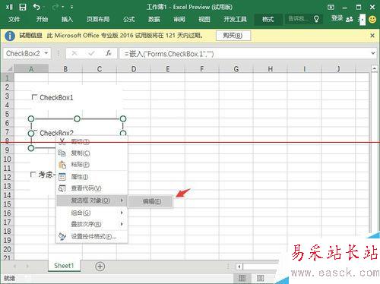
Task: Choose 设置控件格式(F)... menu item
Action: (92, 236)
